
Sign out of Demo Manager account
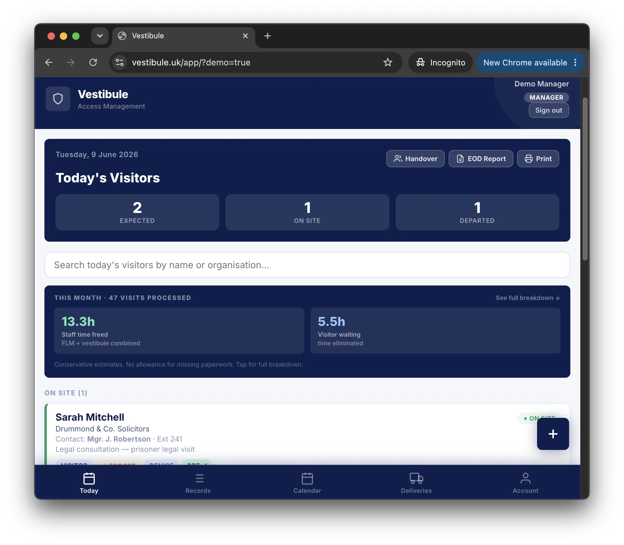point(549,110)
